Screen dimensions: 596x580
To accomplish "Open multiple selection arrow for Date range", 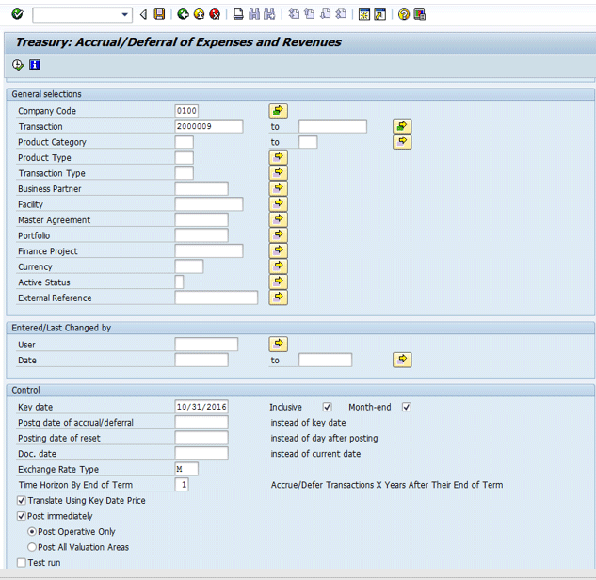I will click(x=402, y=360).
